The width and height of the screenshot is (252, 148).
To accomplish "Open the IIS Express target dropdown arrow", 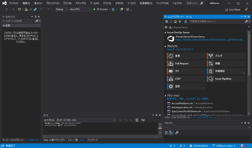I will pos(110,9).
